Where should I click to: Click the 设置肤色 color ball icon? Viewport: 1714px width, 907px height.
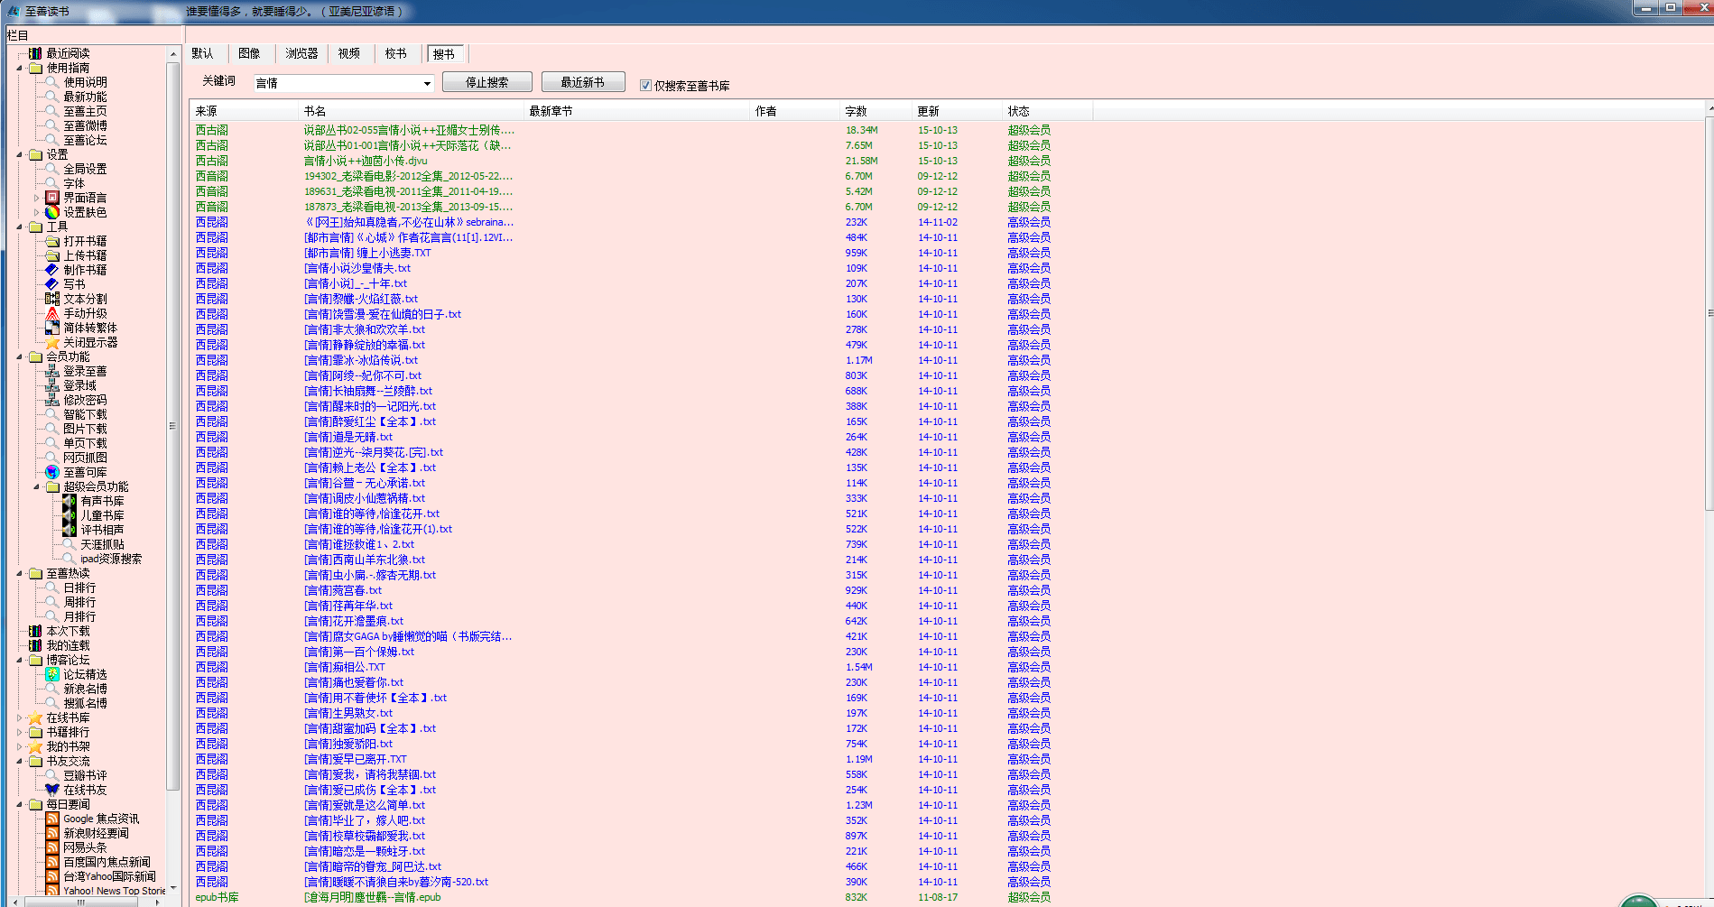(x=52, y=212)
